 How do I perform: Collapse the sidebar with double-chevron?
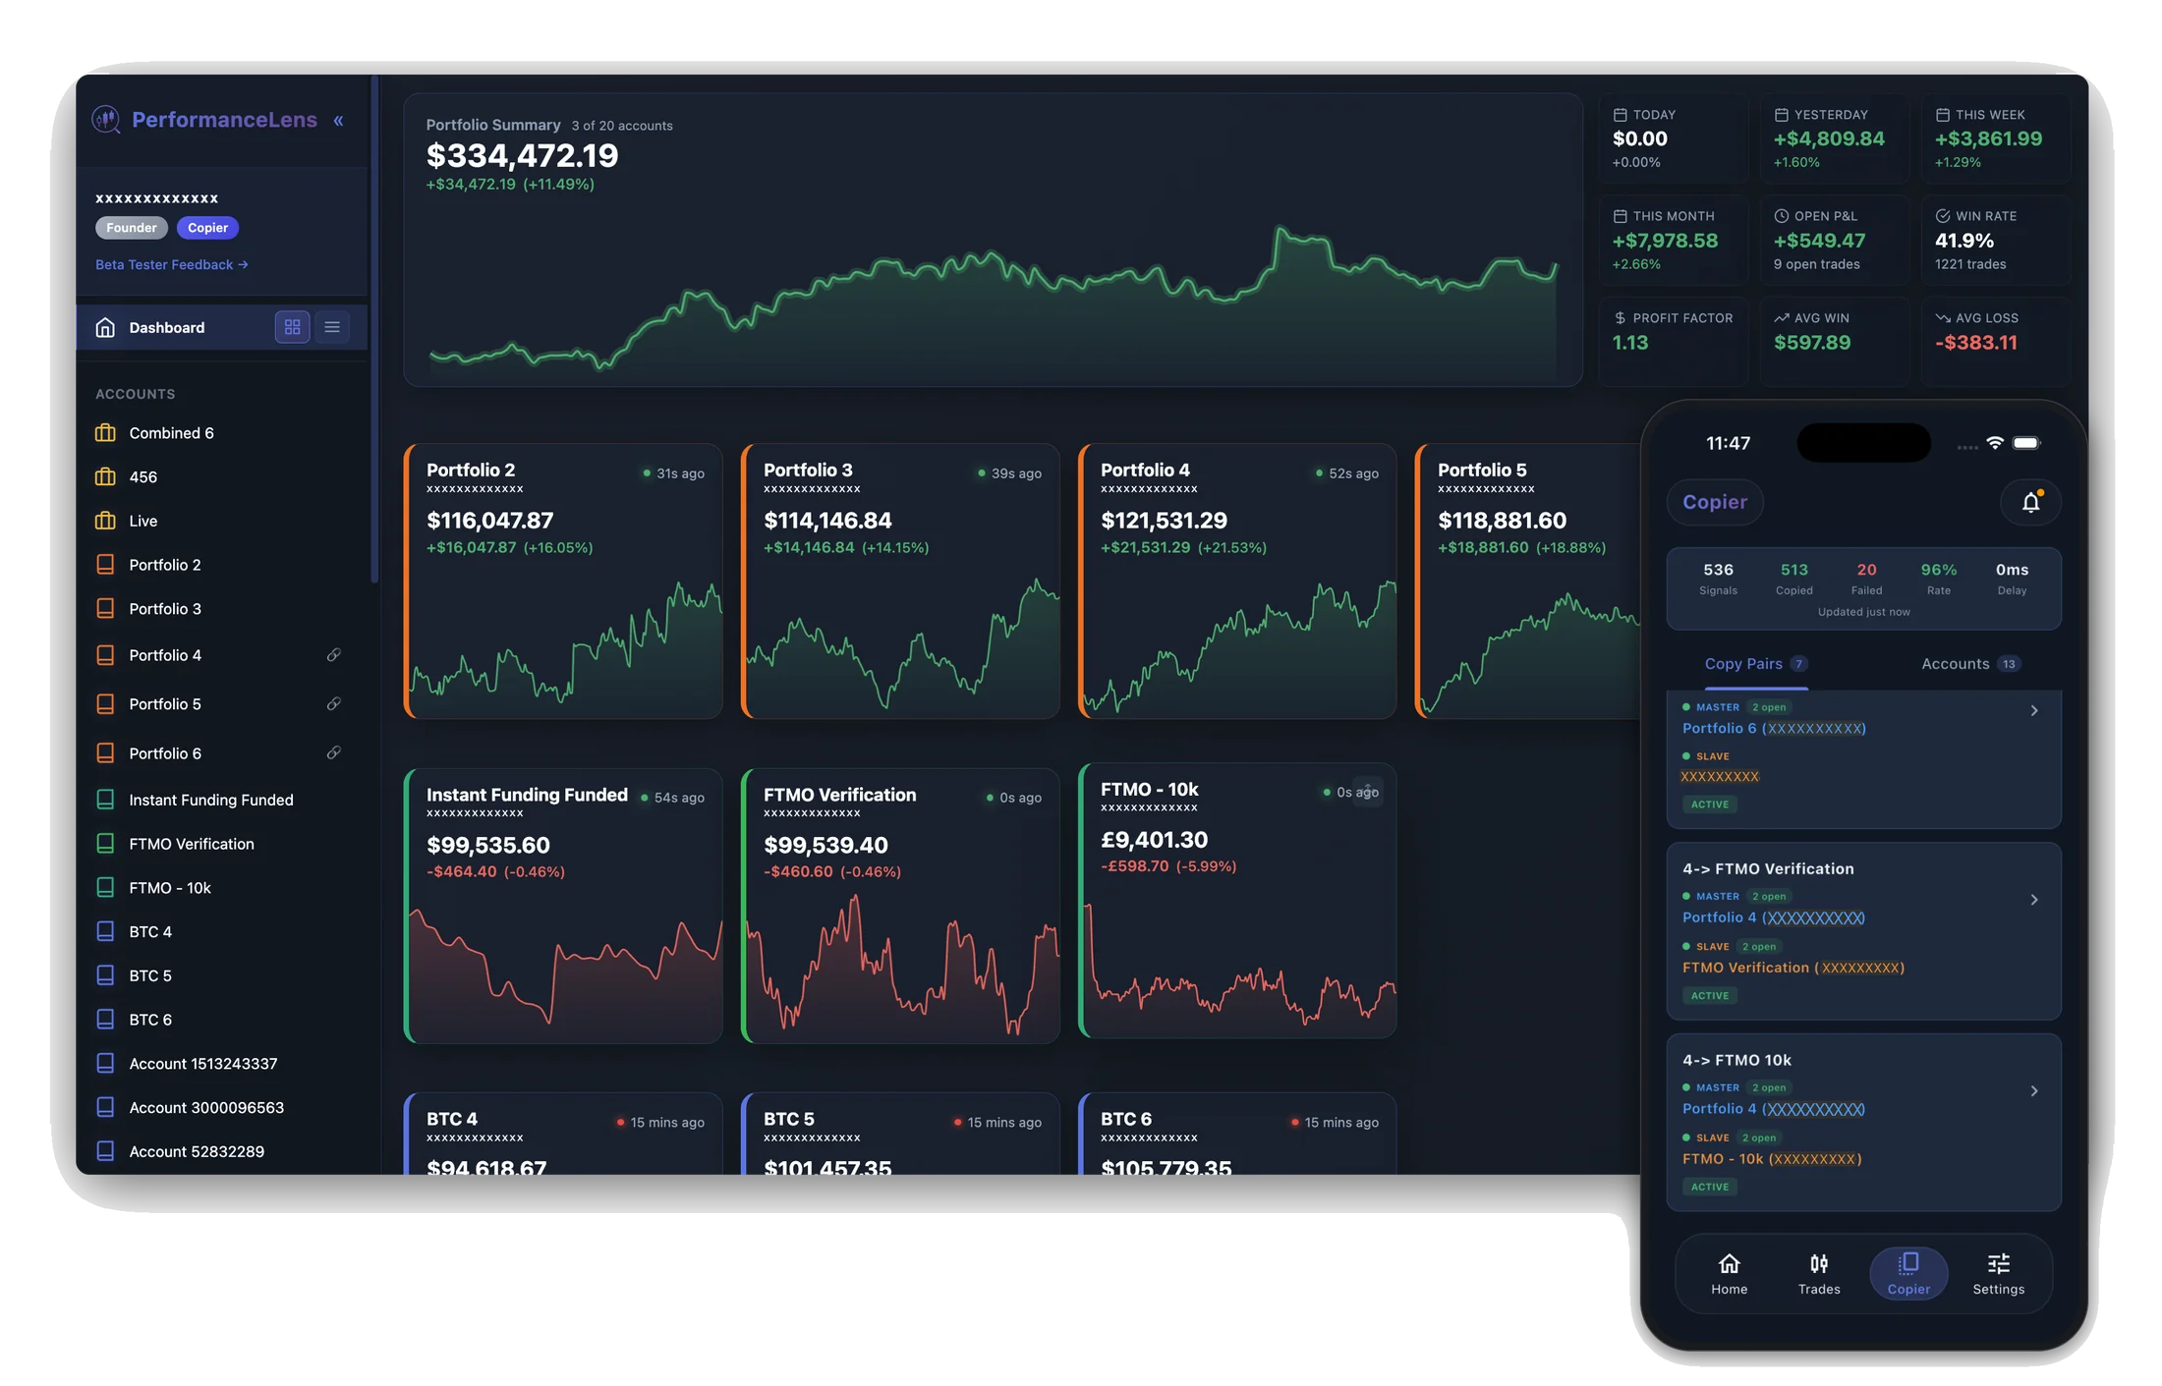(x=338, y=121)
